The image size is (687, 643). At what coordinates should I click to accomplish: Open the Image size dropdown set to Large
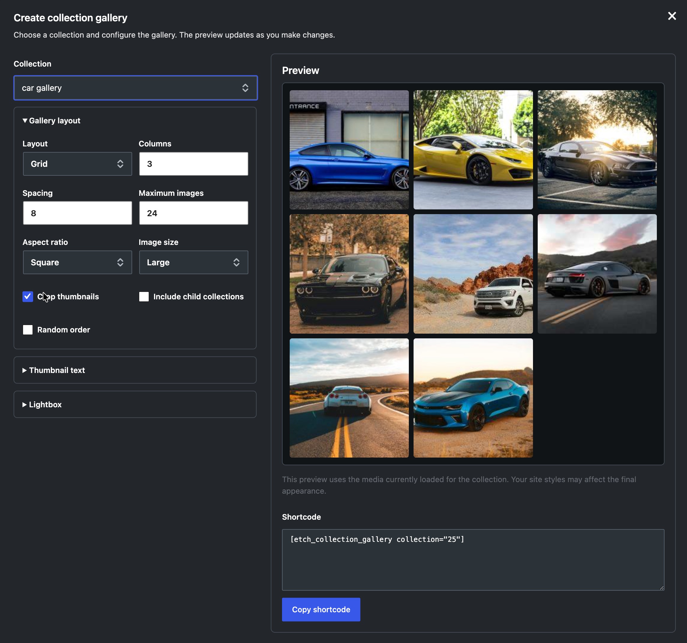click(x=194, y=262)
